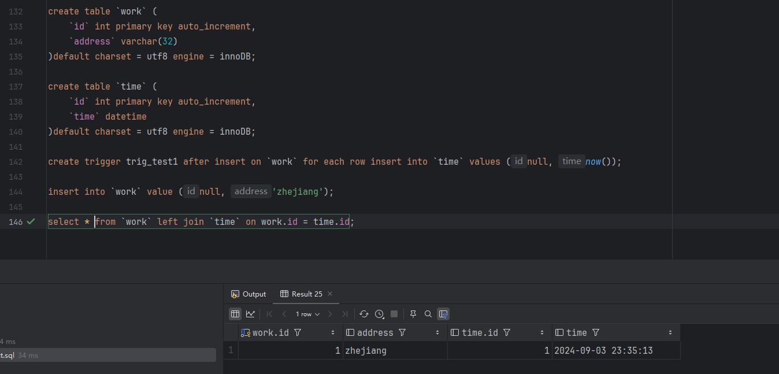The width and height of the screenshot is (779, 374).
Task: Select the work.id cell containing 1
Action: (291, 350)
